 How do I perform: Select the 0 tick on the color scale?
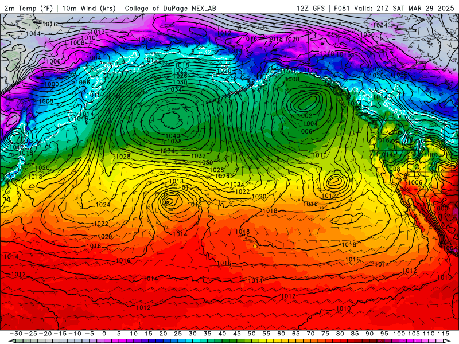click(x=104, y=334)
